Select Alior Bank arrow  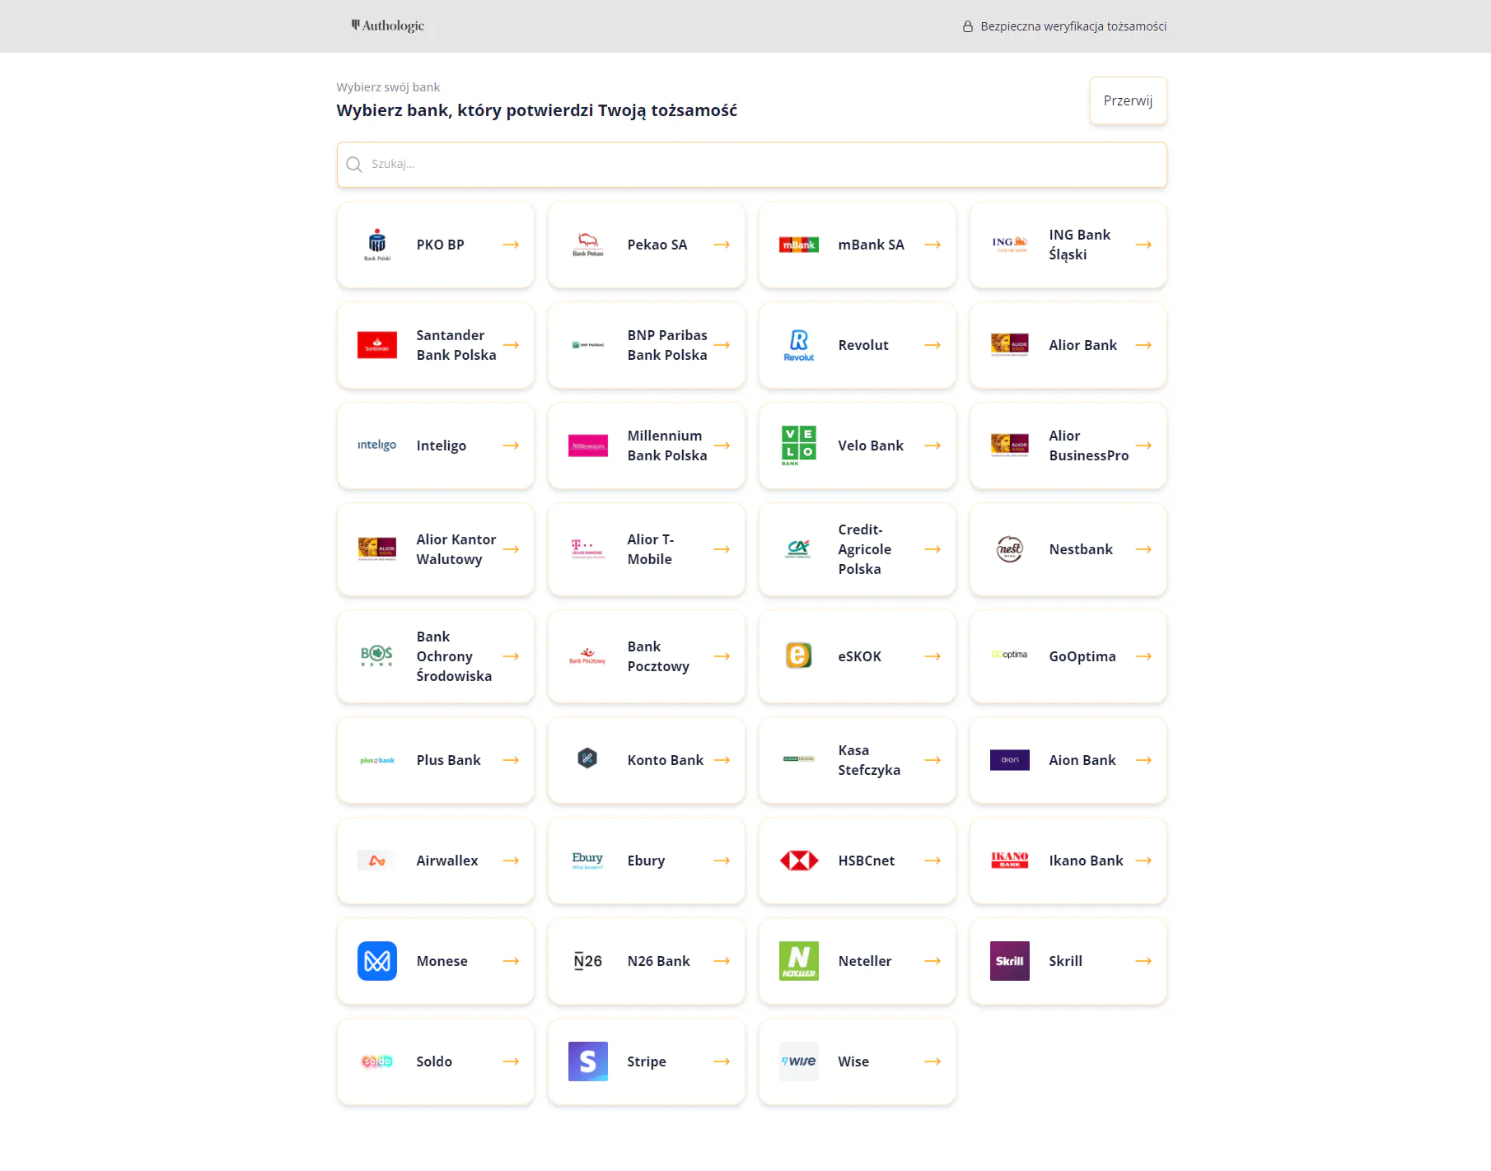pyautogui.click(x=1143, y=345)
